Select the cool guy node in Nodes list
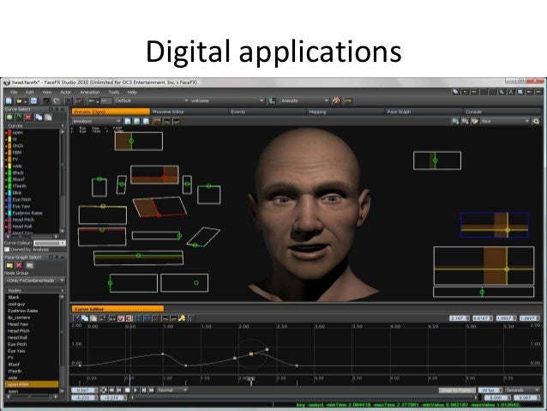This screenshot has width=547, height=411. [16, 304]
